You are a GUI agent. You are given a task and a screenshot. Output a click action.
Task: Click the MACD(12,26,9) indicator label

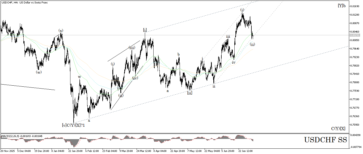pyautogui.click(x=22, y=136)
